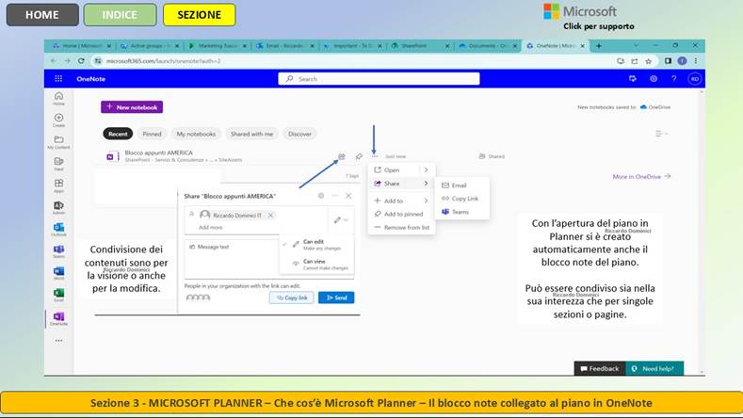
Task: Open the list view options dropdown
Action: [x=661, y=134]
